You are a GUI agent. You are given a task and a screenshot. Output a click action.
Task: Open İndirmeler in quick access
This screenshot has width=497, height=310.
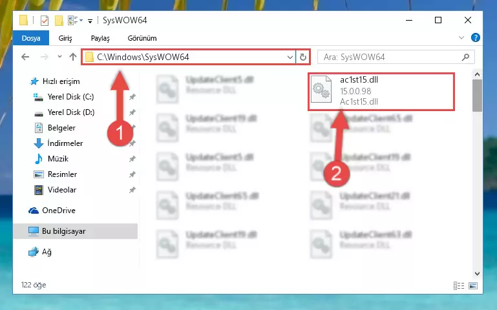(x=65, y=143)
